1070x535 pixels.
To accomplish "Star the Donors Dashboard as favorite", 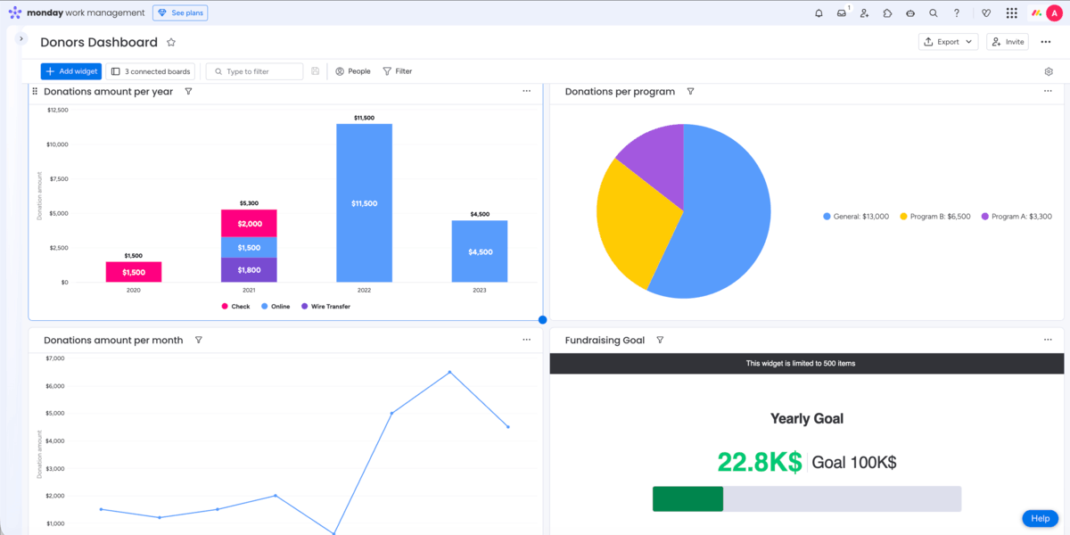I will [x=169, y=42].
